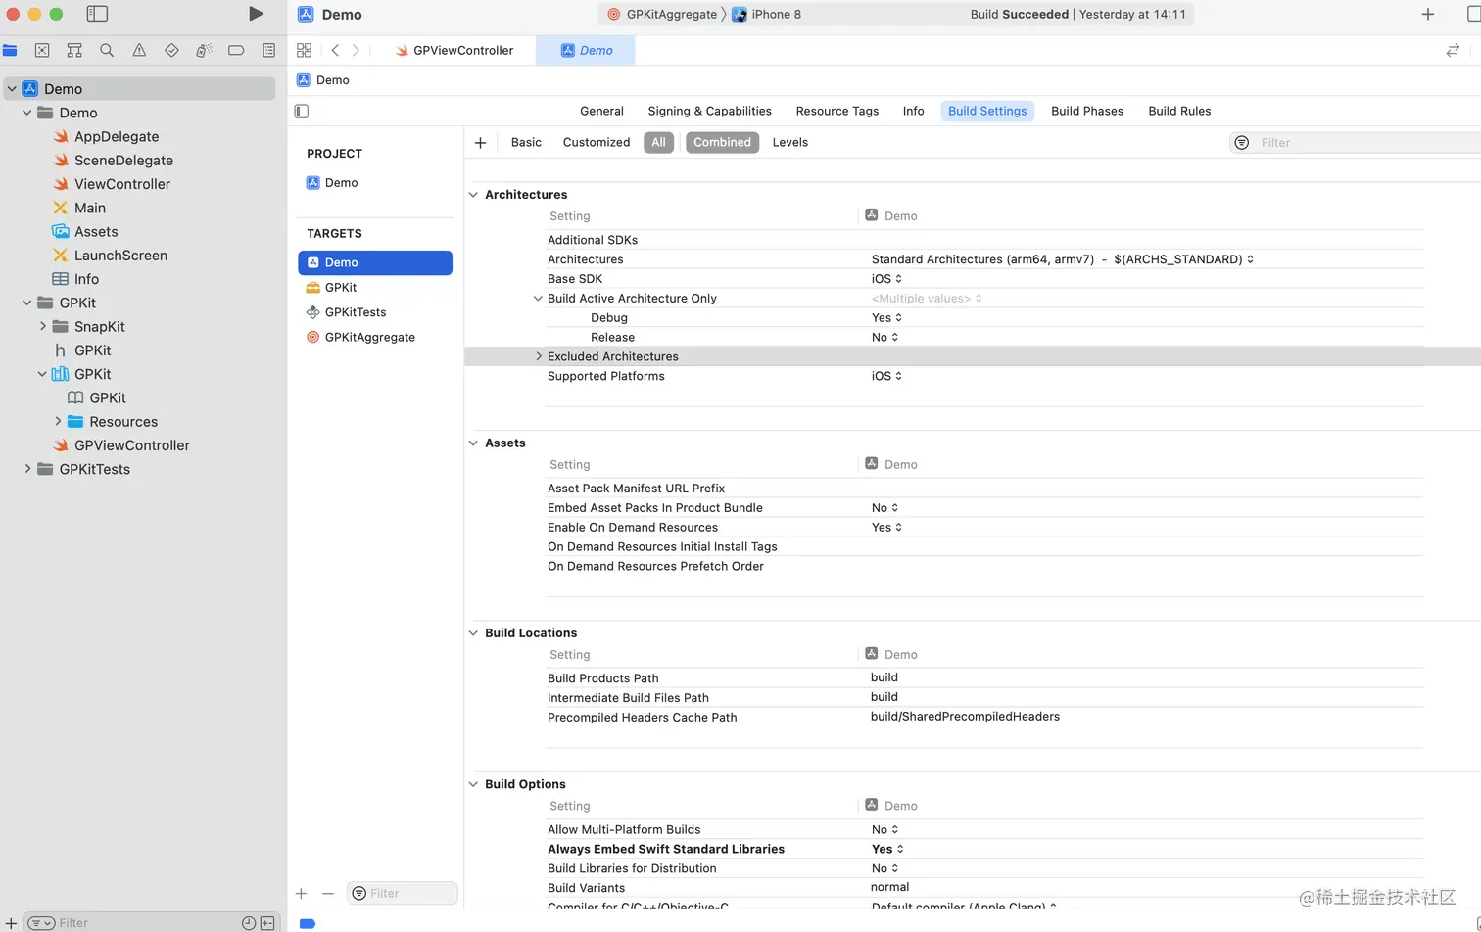1481x932 pixels.
Task: Open Architectures value dropdown
Action: 1063,259
